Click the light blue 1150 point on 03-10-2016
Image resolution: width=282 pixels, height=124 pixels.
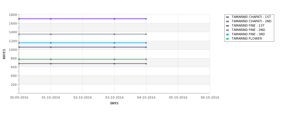point(114,43)
